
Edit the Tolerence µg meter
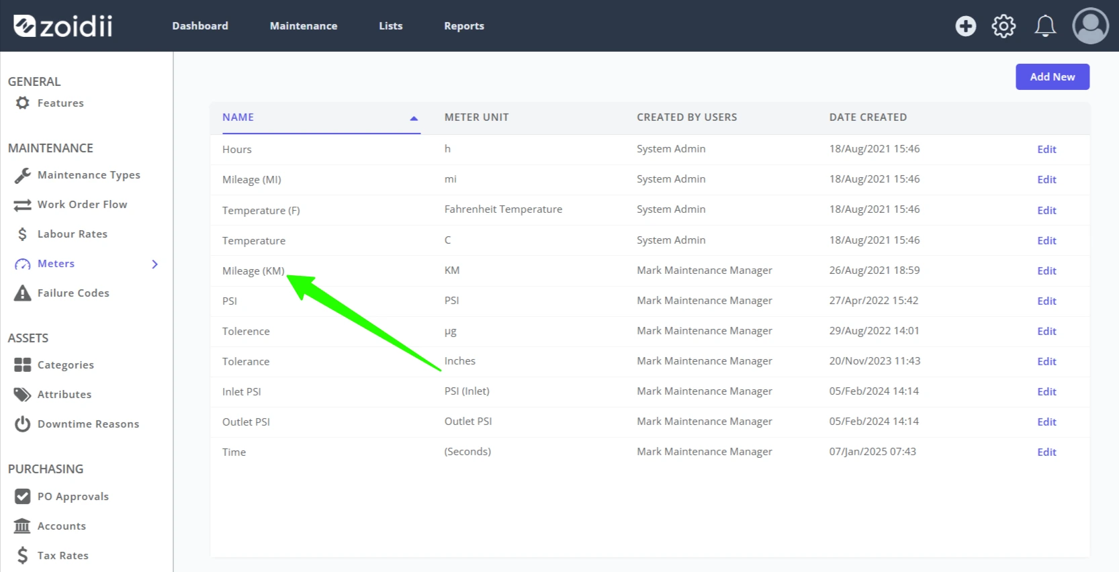(1046, 331)
